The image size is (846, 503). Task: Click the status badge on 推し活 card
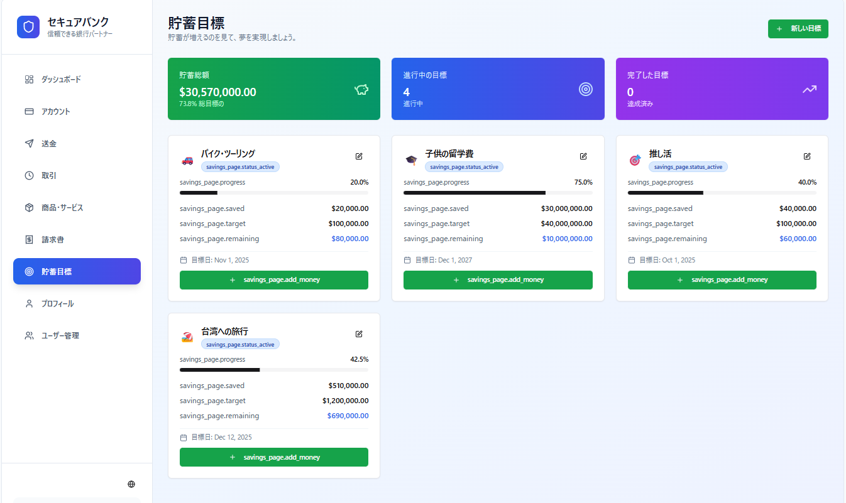[x=688, y=167]
